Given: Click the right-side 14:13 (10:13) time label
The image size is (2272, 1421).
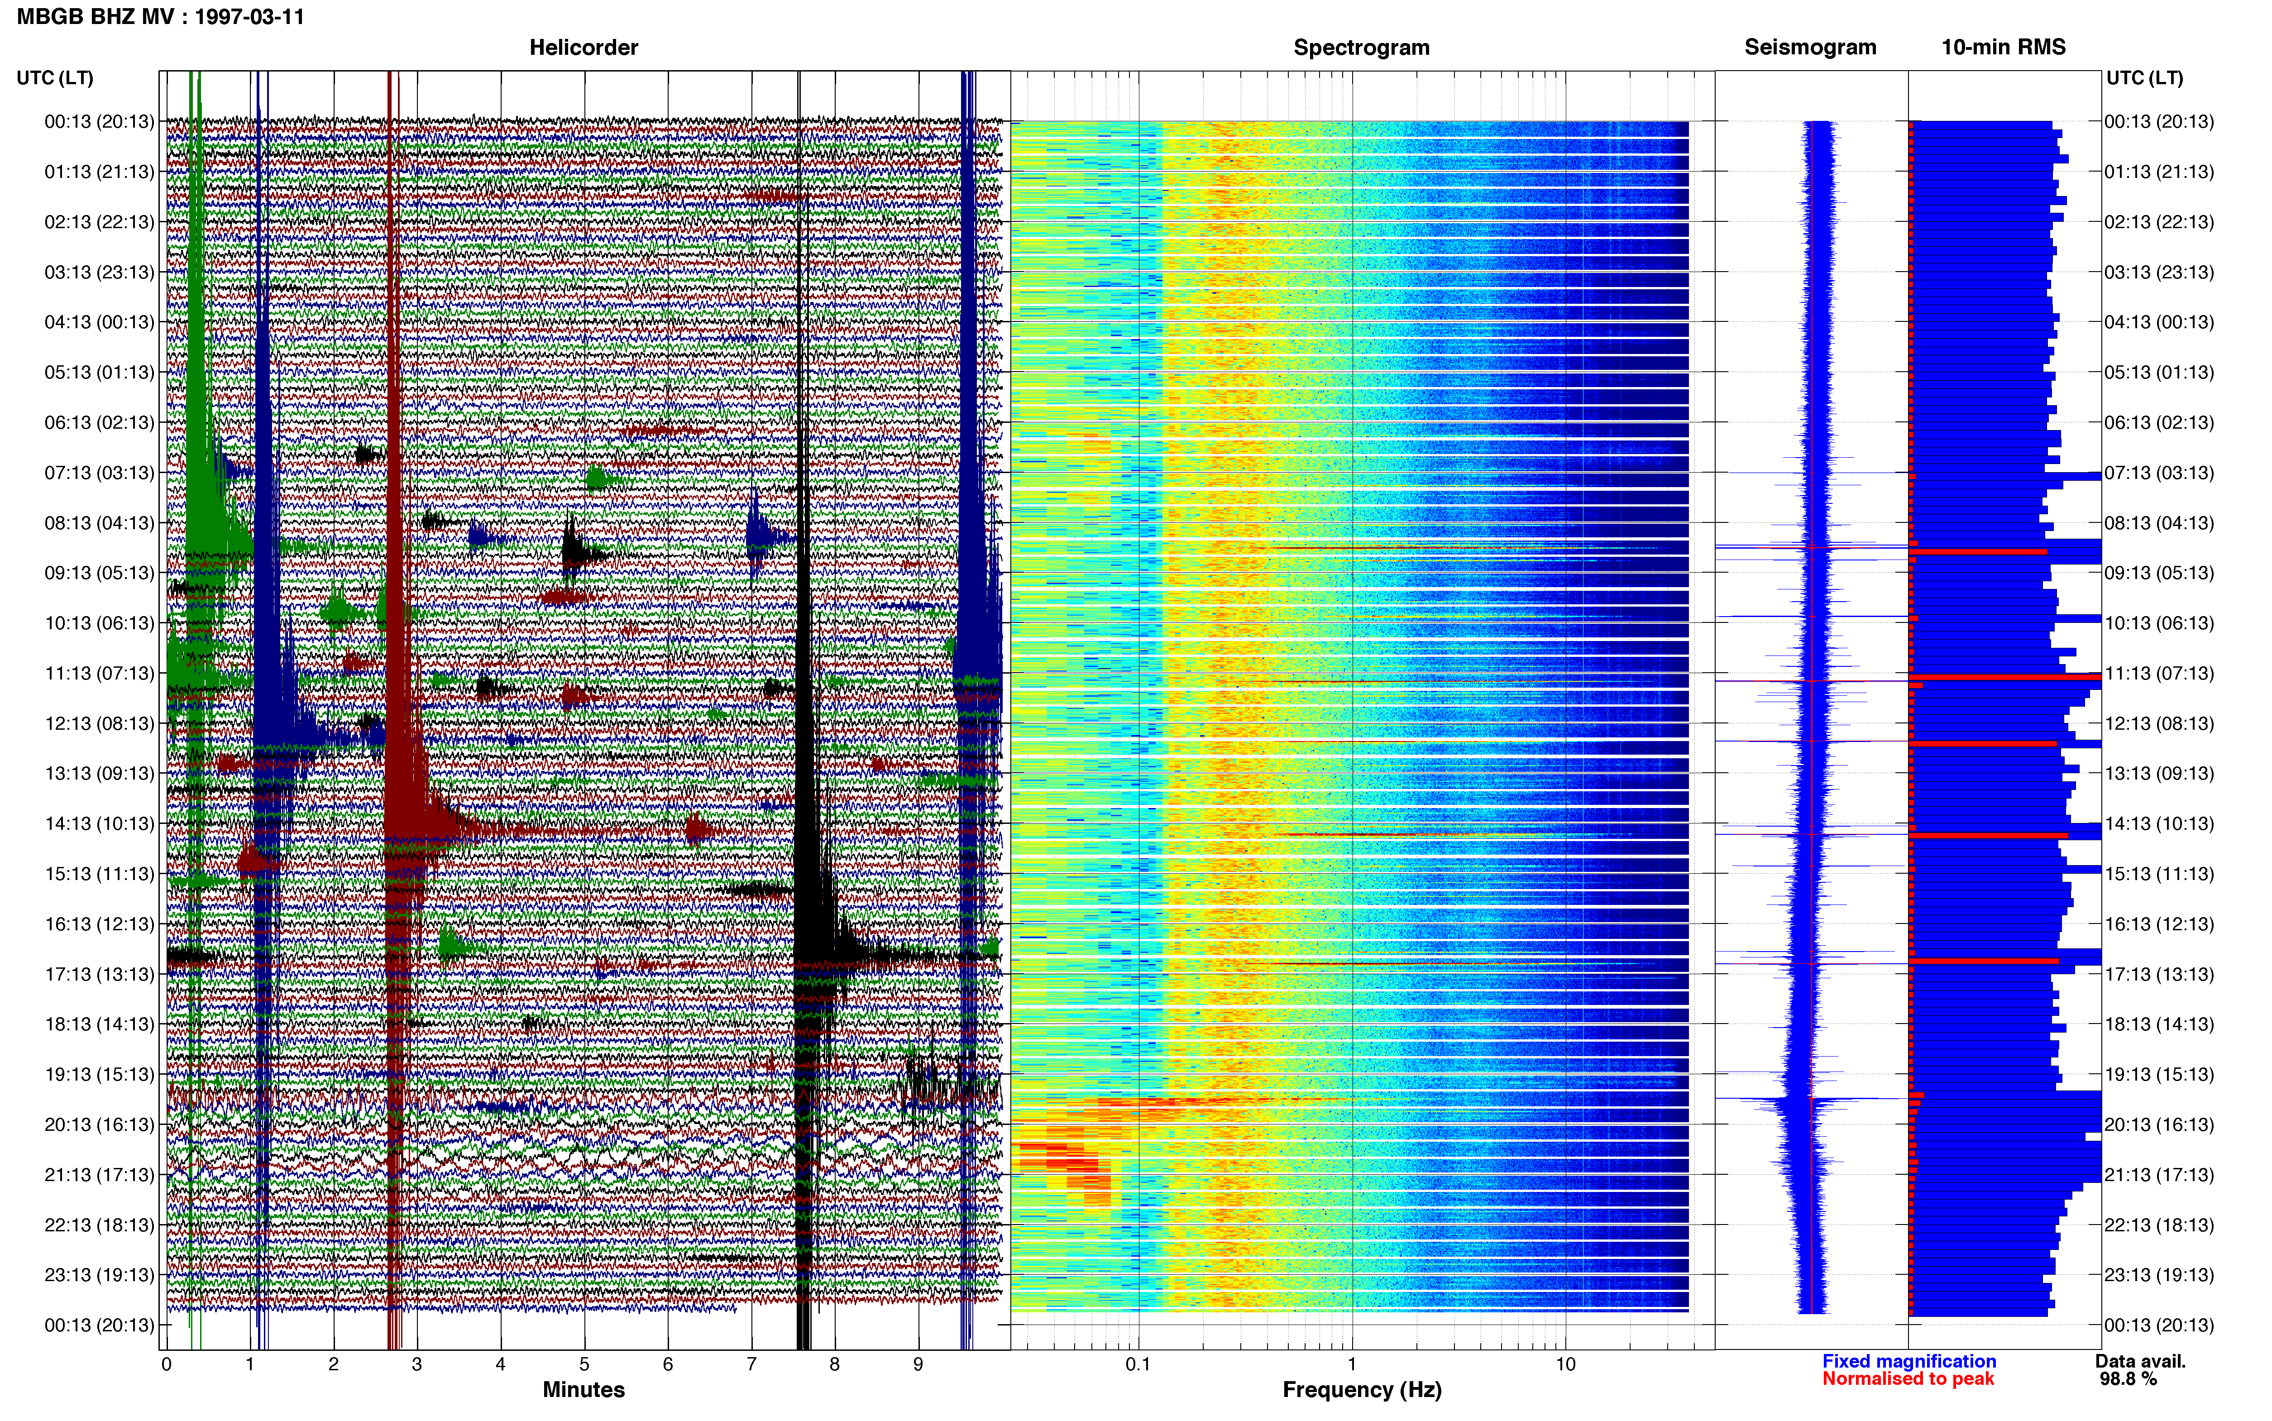Looking at the screenshot, I should 2159,823.
